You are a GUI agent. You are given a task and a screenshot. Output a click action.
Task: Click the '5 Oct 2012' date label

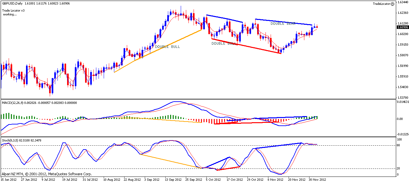[214, 179]
